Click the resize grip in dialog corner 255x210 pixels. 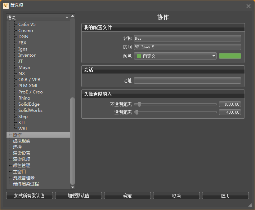(250, 205)
